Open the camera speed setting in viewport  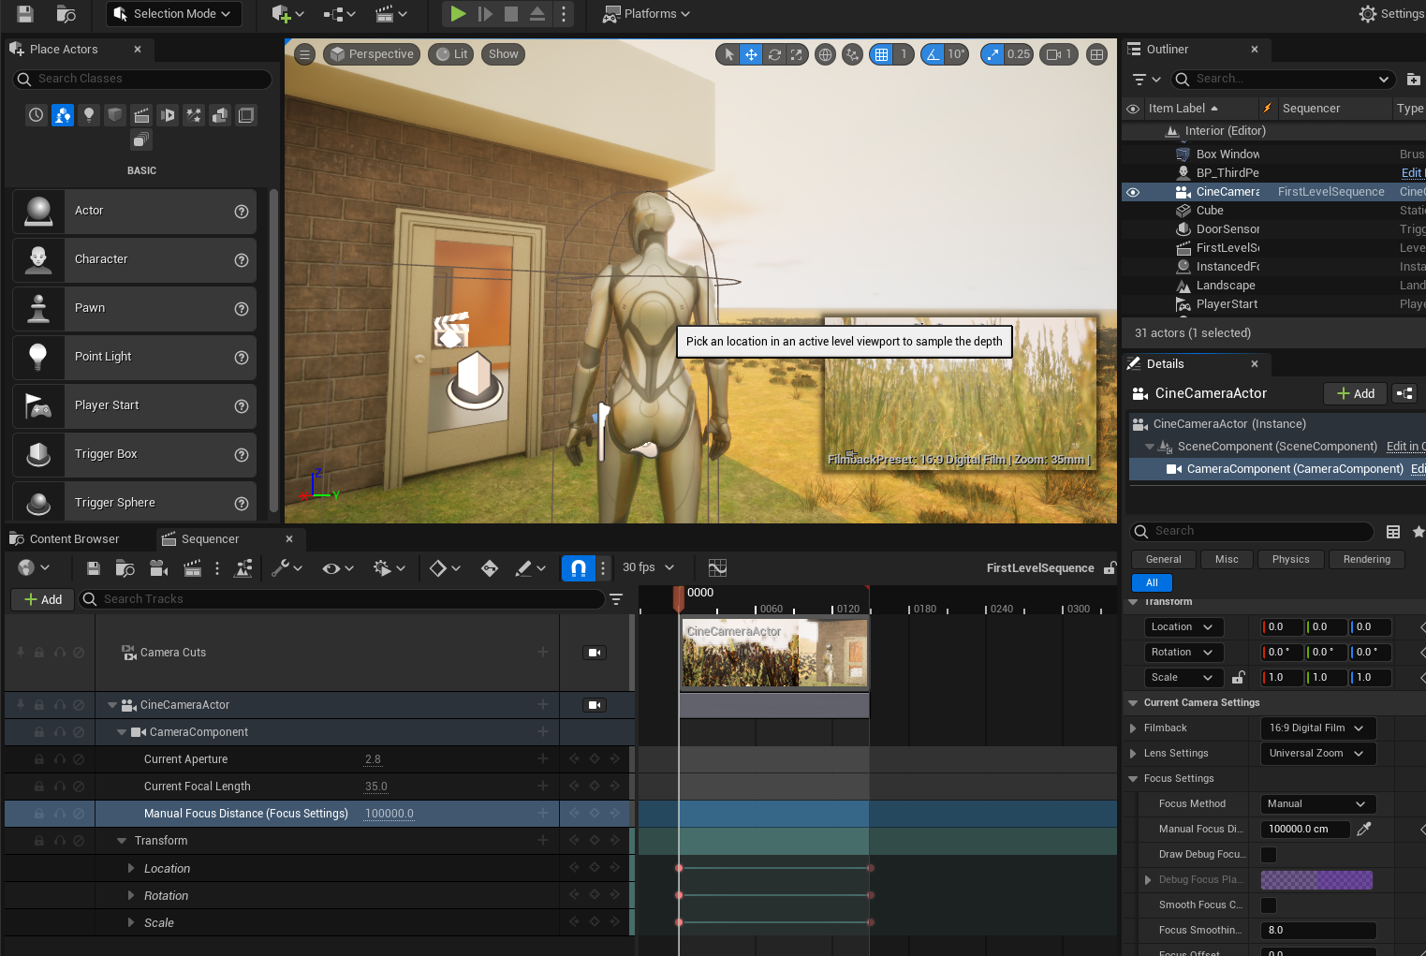coord(1058,54)
